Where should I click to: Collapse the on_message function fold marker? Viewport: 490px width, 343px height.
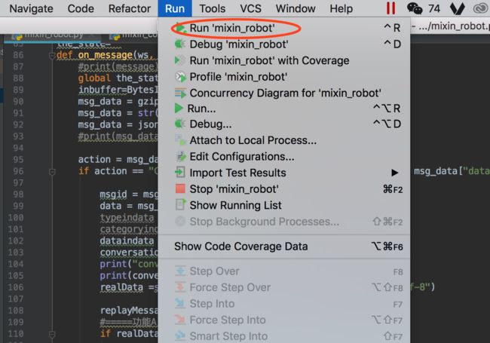click(52, 56)
